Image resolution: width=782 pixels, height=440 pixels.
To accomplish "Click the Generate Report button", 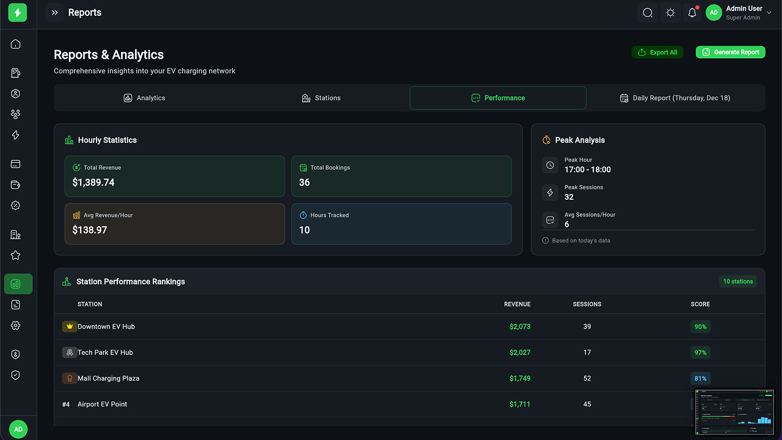I will click(731, 53).
